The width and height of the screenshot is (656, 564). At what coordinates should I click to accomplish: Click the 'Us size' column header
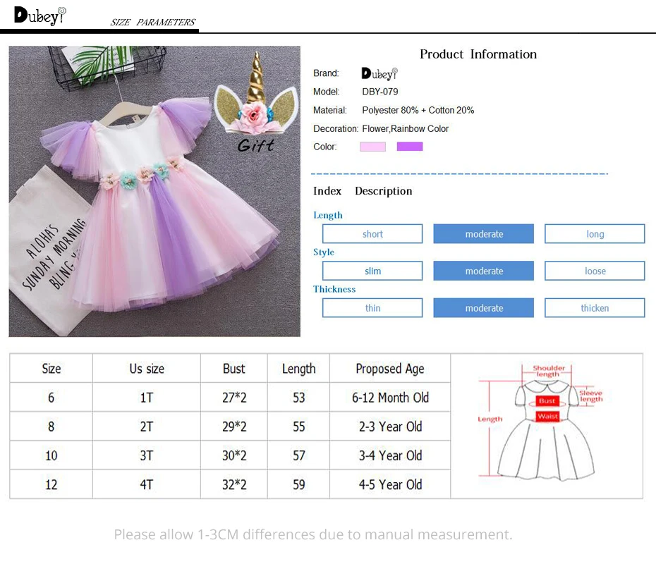[147, 368]
